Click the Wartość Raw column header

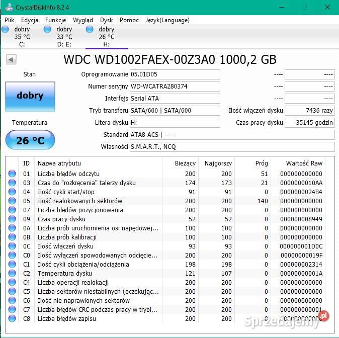tap(298, 163)
